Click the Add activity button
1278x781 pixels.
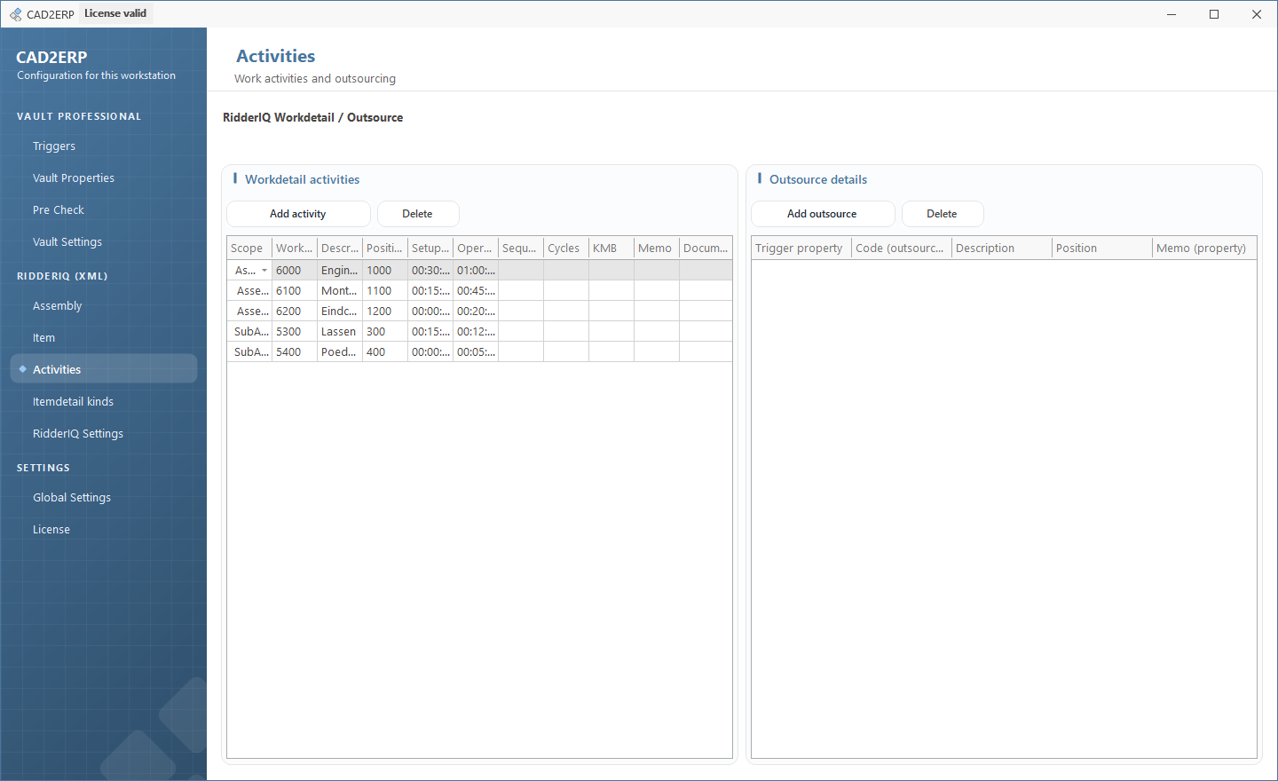point(298,214)
